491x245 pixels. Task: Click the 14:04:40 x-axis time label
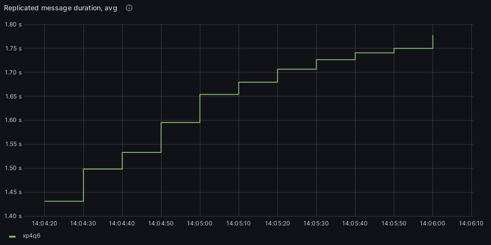122,223
